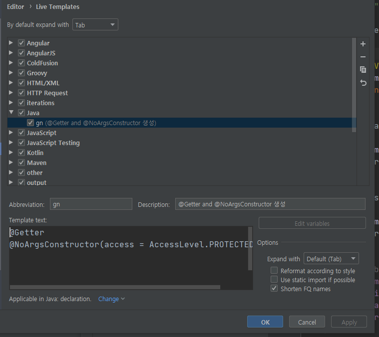The width and height of the screenshot is (379, 337).
Task: Toggle 'Reformat according to style' checkbox
Action: click(274, 271)
